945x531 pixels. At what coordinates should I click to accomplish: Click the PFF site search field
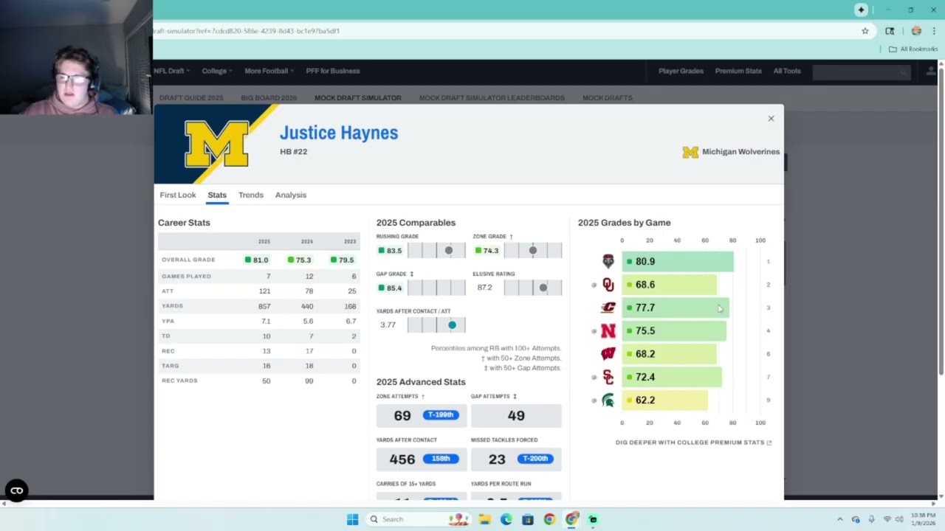pyautogui.click(x=862, y=72)
